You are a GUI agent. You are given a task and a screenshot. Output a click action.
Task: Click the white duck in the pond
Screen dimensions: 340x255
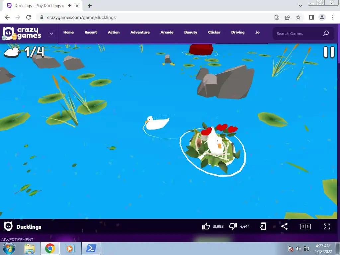(x=157, y=123)
